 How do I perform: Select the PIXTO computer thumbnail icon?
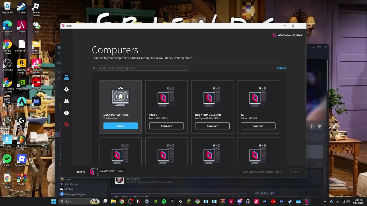pyautogui.click(x=166, y=97)
